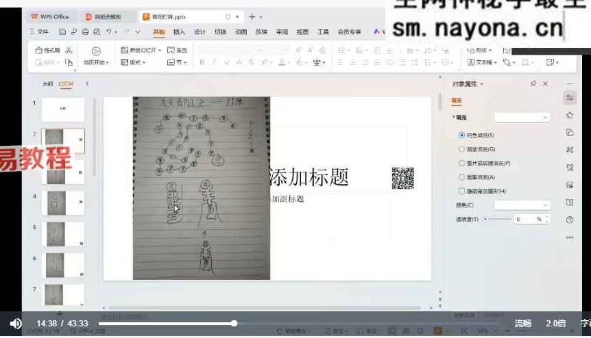Switch to the 设计 (Design) ribbon tab
591x338 pixels.
200,32
